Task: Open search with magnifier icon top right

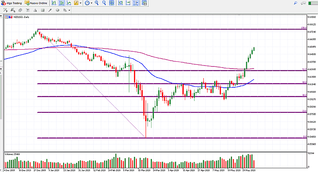Action: (x=295, y=3)
